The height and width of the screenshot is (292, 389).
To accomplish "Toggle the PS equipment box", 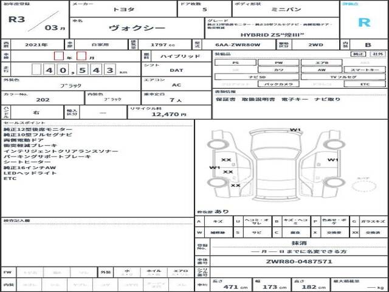I will (x=235, y=62).
